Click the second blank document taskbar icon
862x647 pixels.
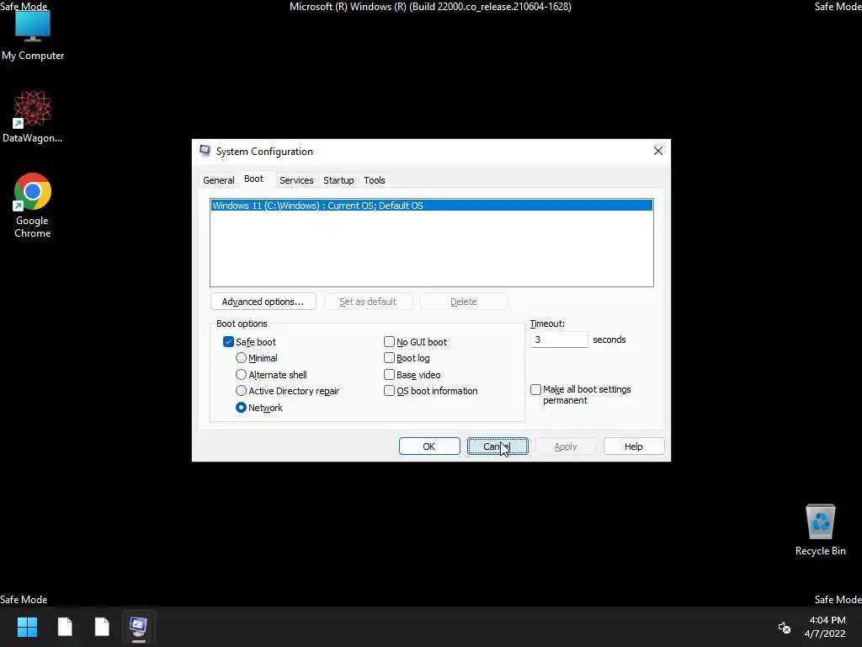(x=102, y=627)
